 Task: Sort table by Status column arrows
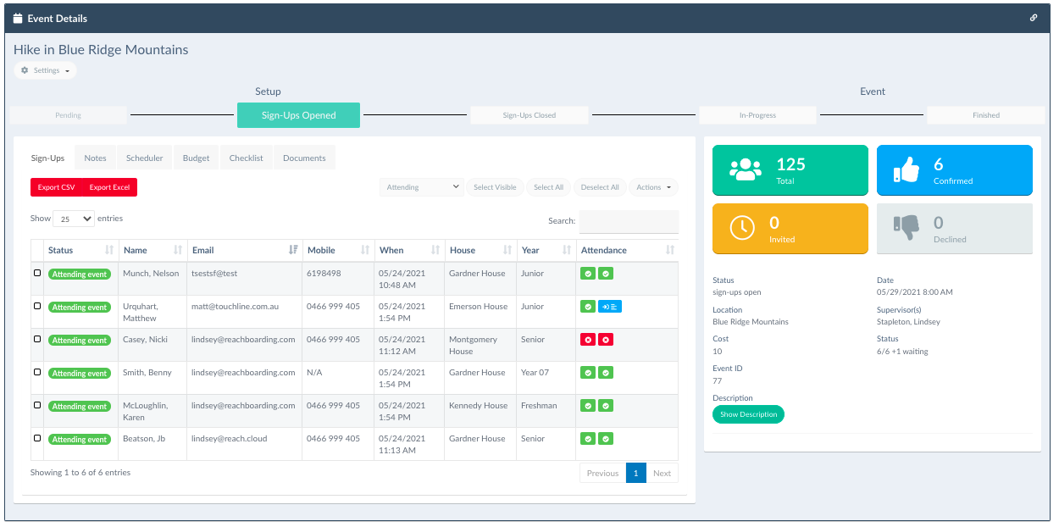click(109, 250)
